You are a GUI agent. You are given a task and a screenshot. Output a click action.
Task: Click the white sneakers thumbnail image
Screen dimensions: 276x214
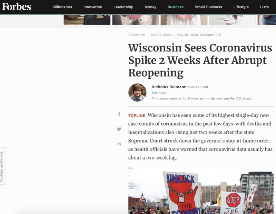click(x=232, y=20)
